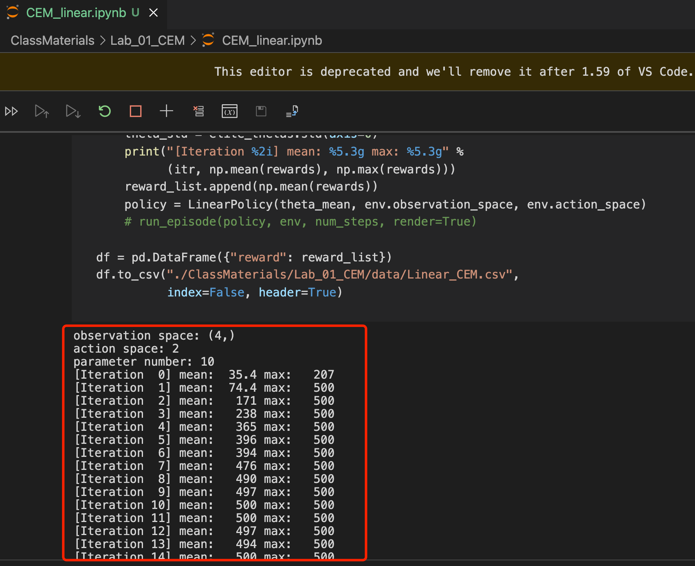The height and width of the screenshot is (566, 695).
Task: Open the variable explorer
Action: [229, 111]
